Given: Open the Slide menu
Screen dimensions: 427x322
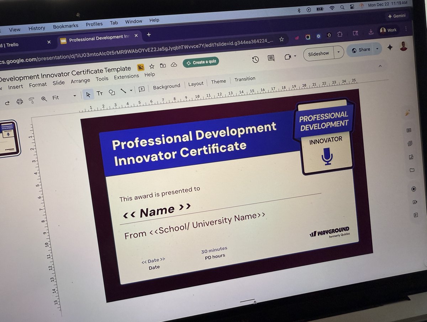Looking at the screenshot, I should 59,83.
